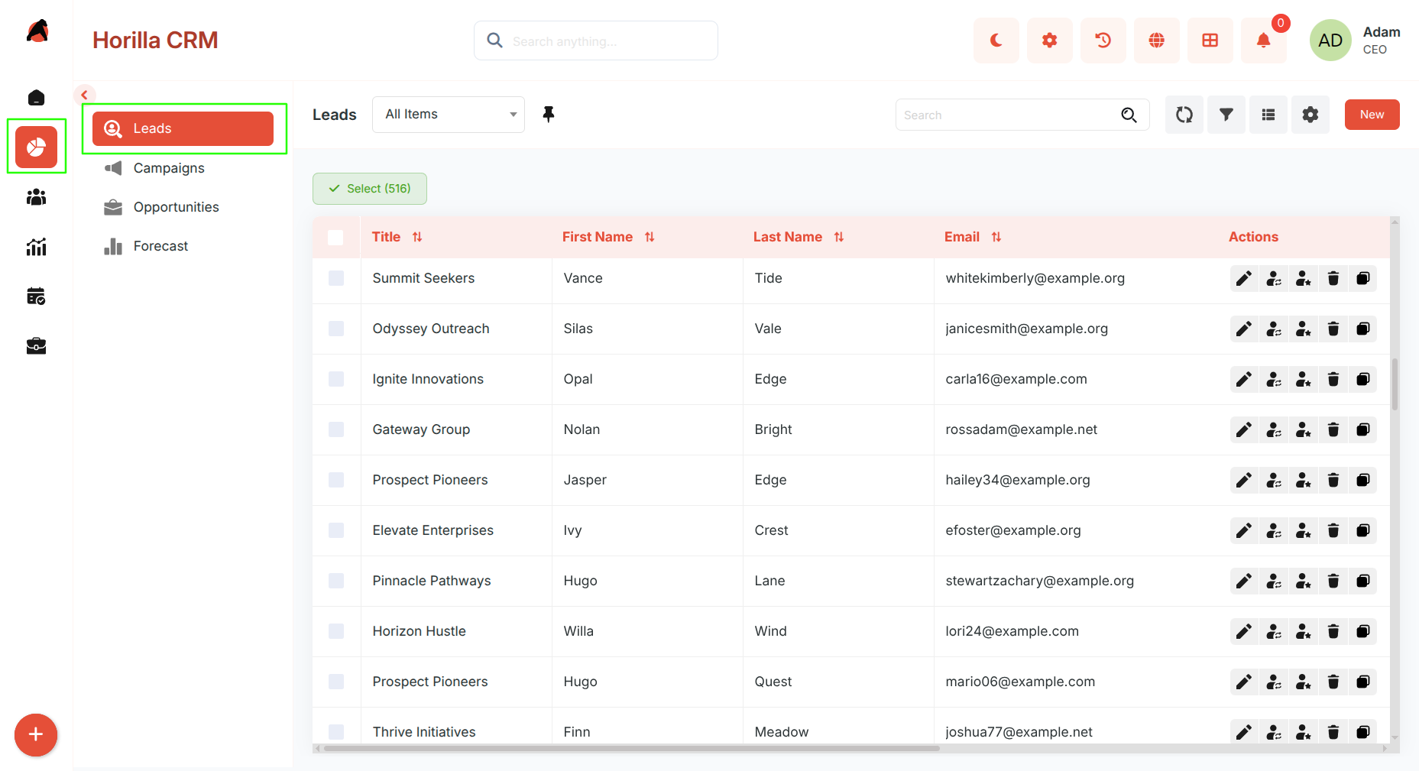Open the All Items view dropdown
1419x771 pixels.
449,115
